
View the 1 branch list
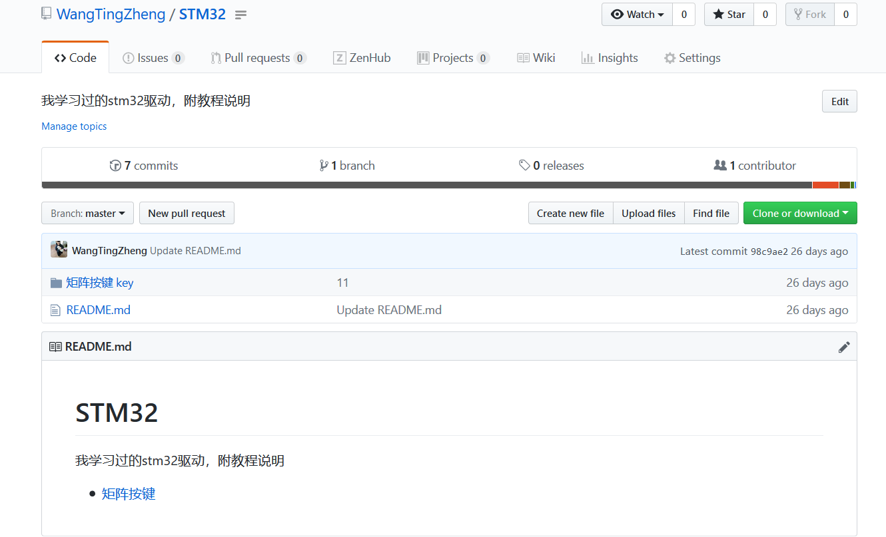point(347,166)
